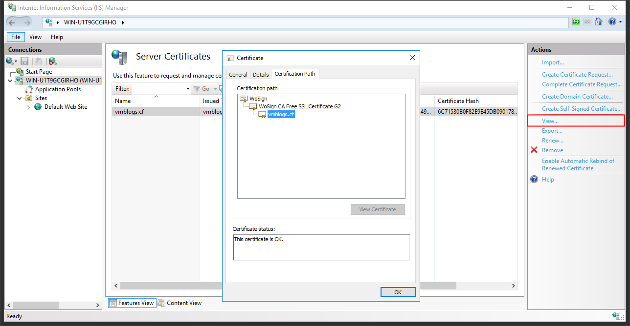Click Create Self-Signed Certificate link

click(582, 109)
